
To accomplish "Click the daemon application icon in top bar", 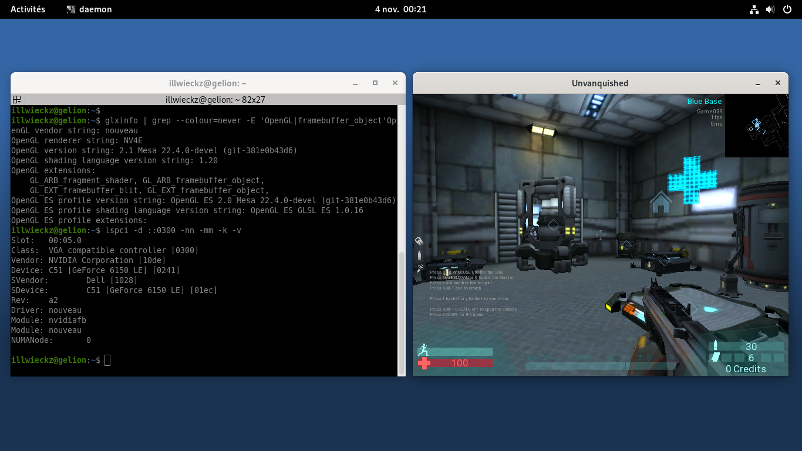I will [x=71, y=9].
